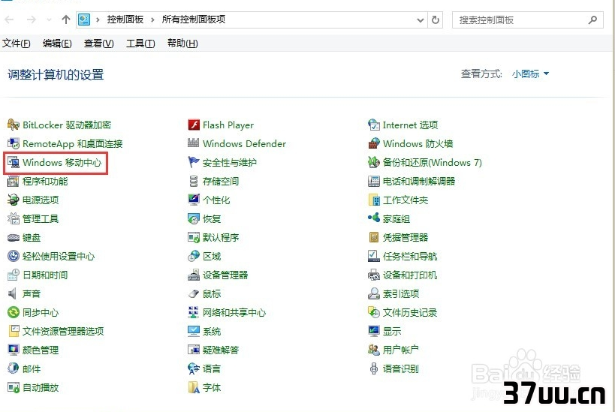Viewport: 615px width, 412px height.
Task: Click the Windows Defender wall icon
Action: point(194,143)
